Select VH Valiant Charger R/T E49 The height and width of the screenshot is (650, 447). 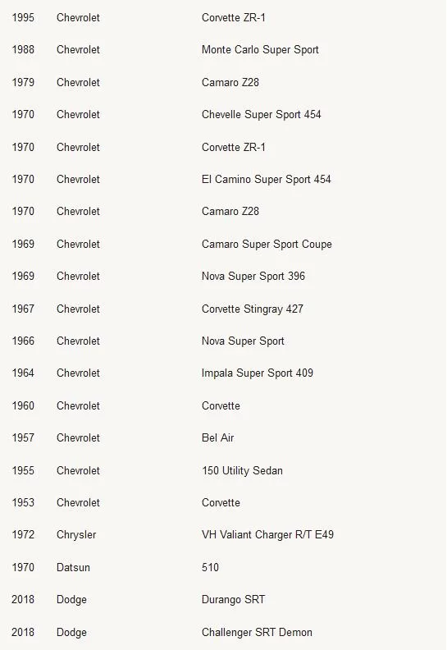coord(267,535)
